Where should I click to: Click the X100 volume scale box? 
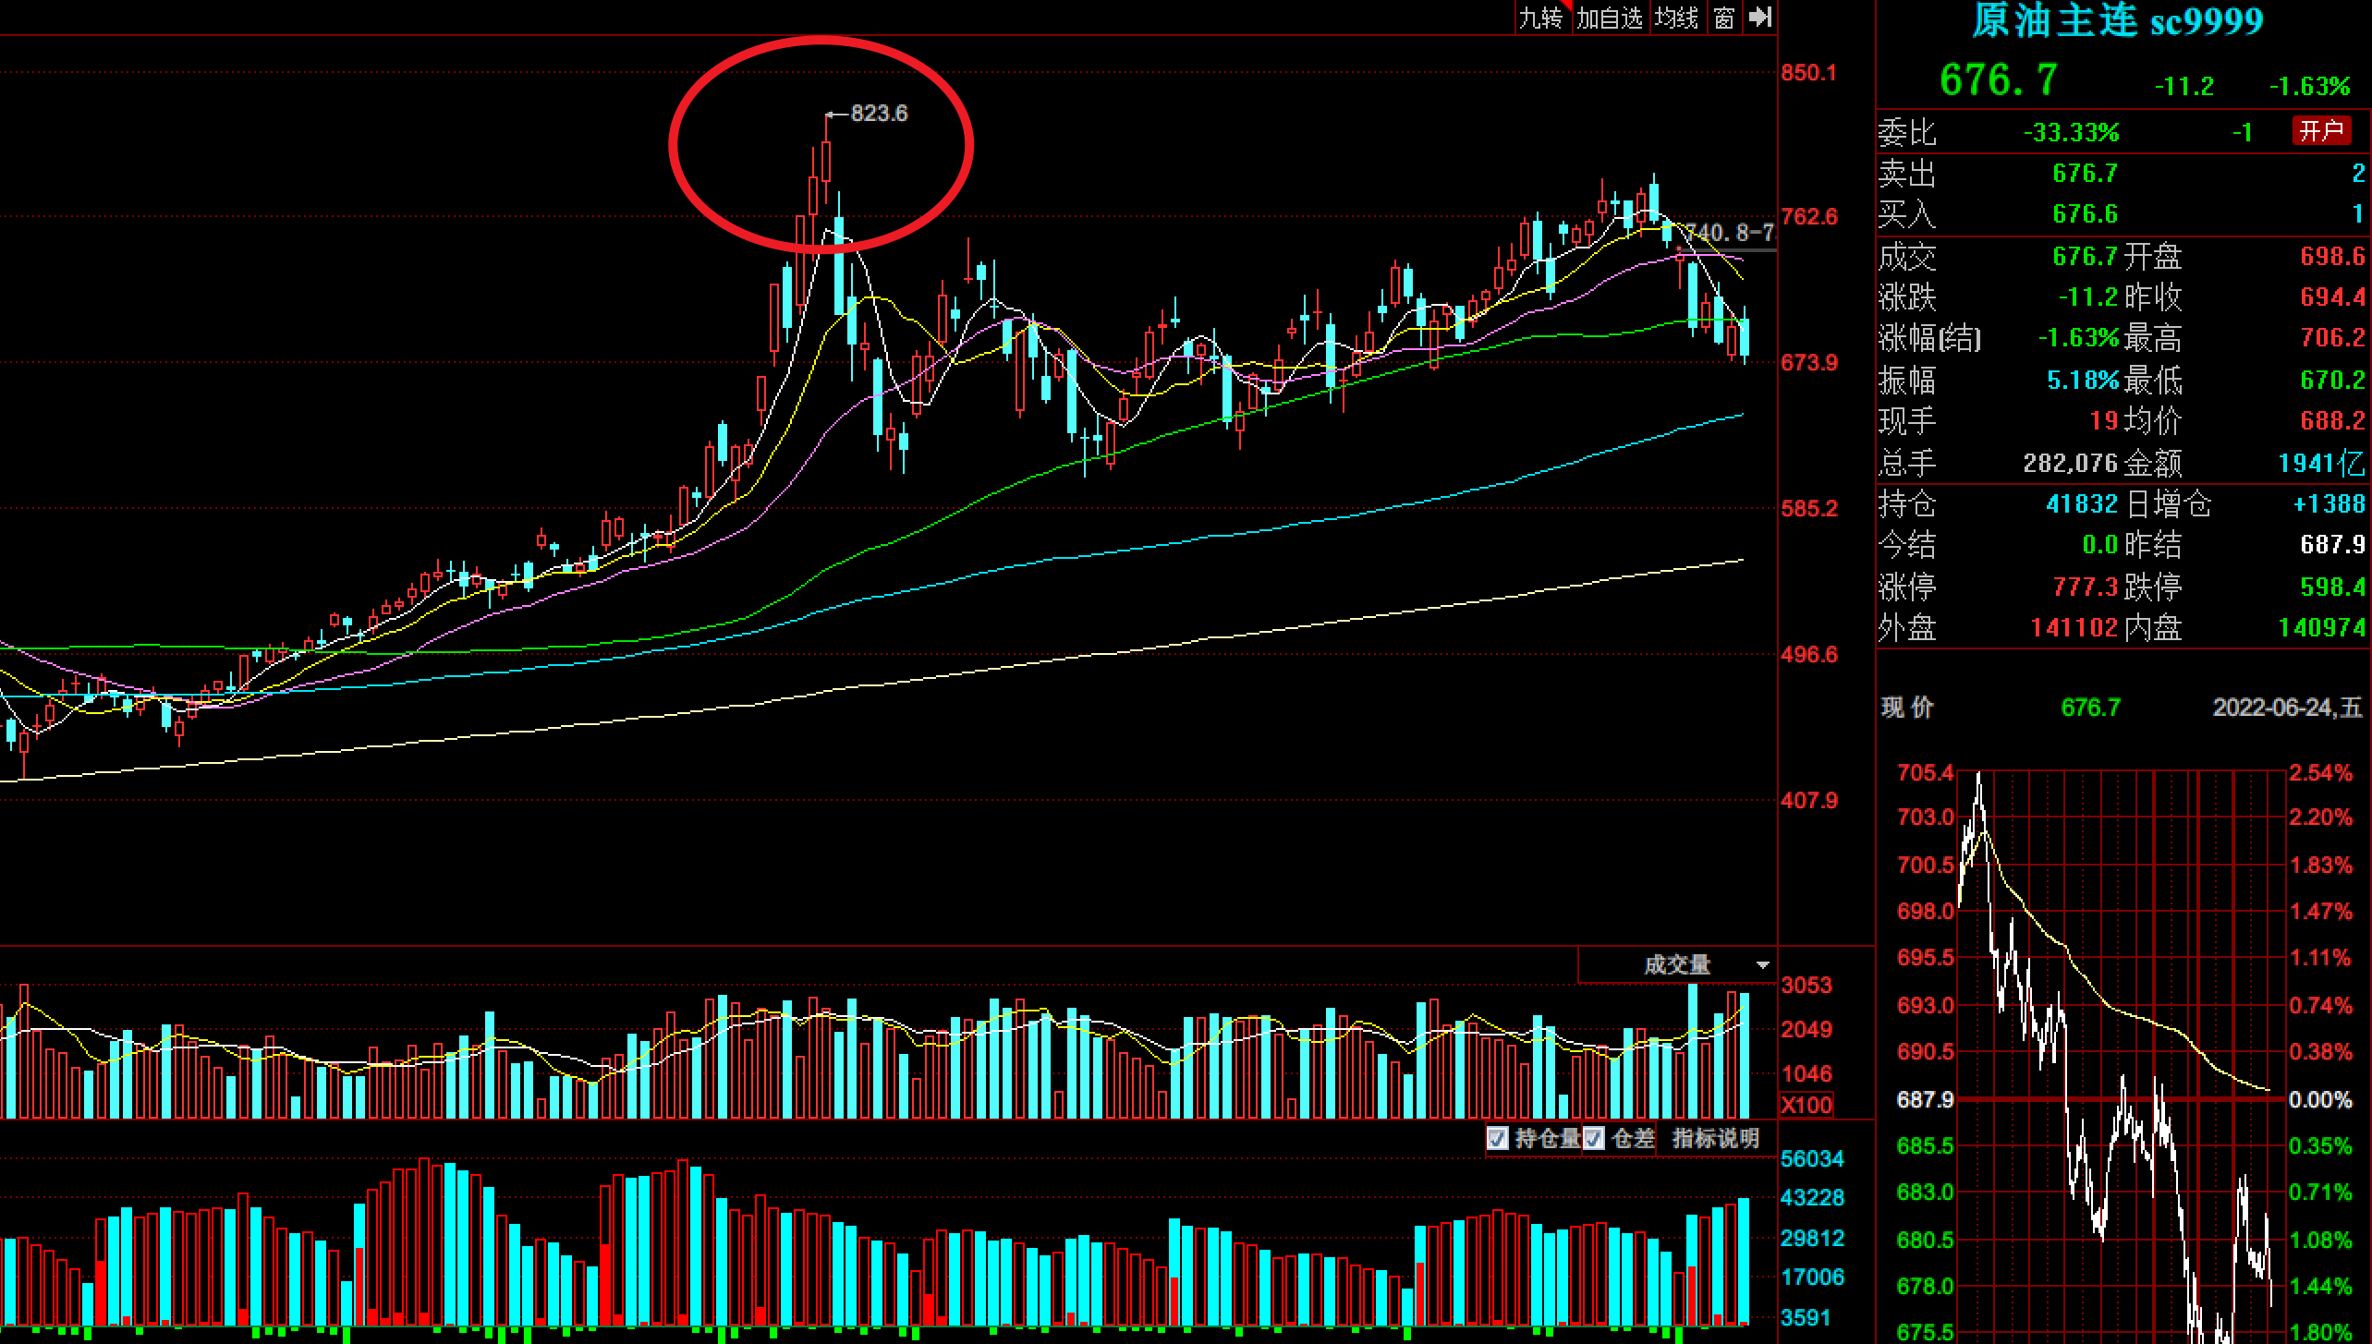(1806, 1105)
